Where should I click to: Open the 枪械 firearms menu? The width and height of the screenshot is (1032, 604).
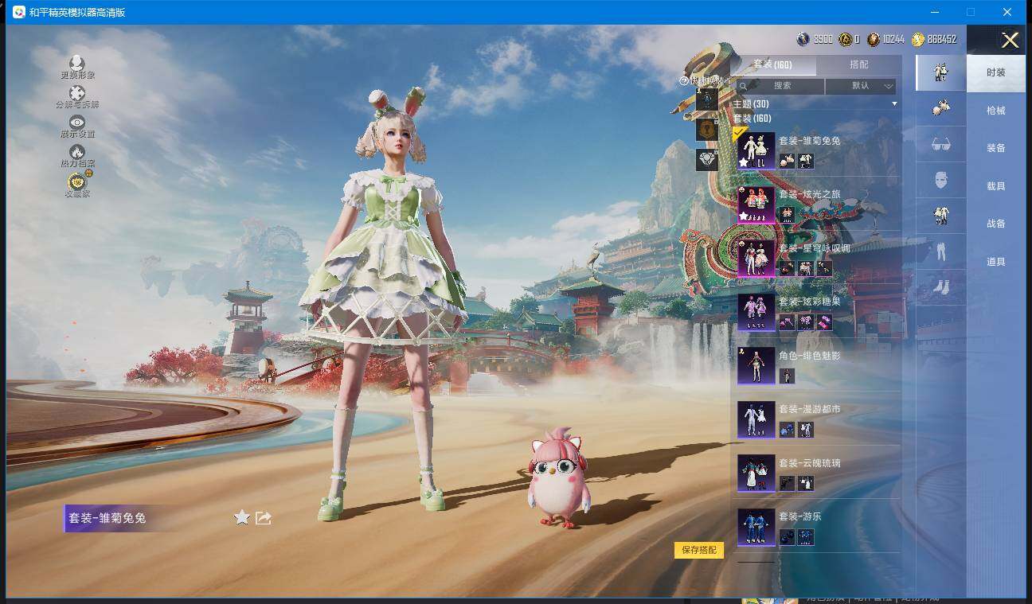995,111
